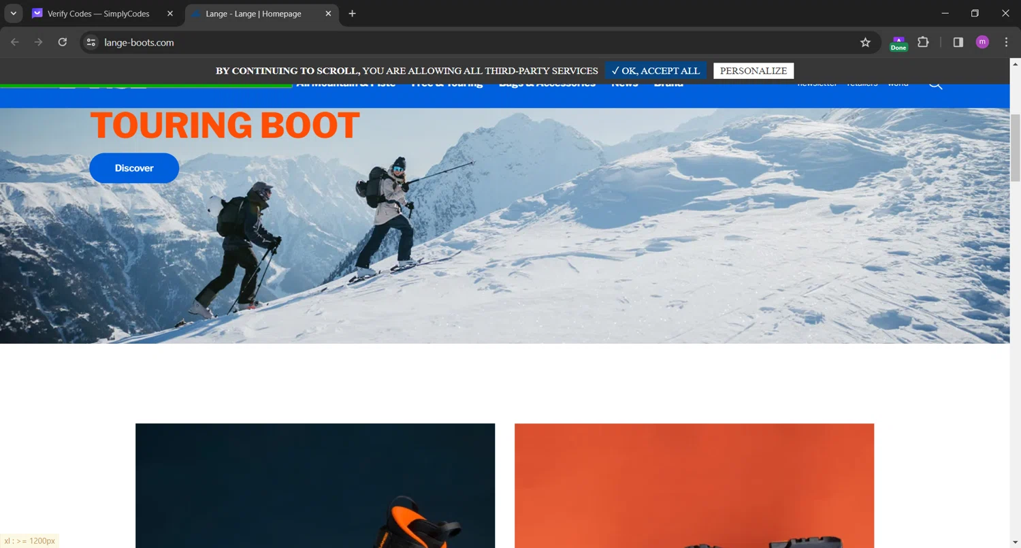View site information icon in address bar
Screen dimensions: 1021x548
91,42
